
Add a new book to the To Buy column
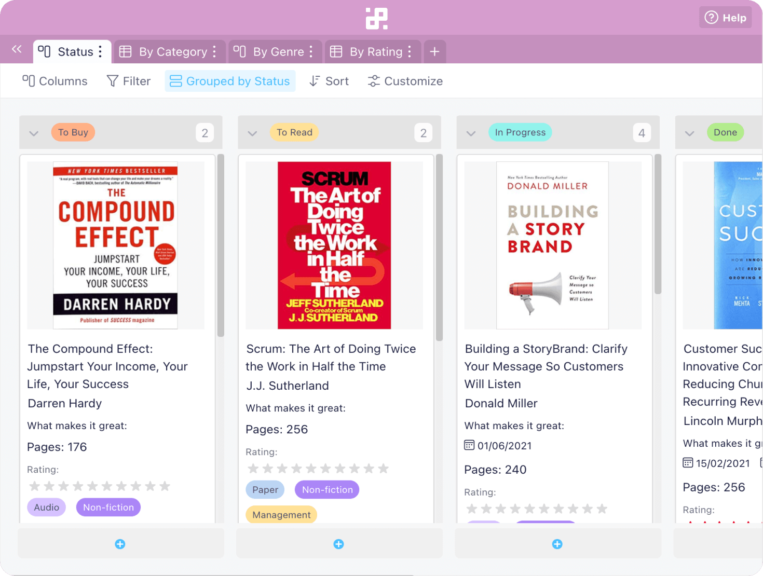(120, 544)
